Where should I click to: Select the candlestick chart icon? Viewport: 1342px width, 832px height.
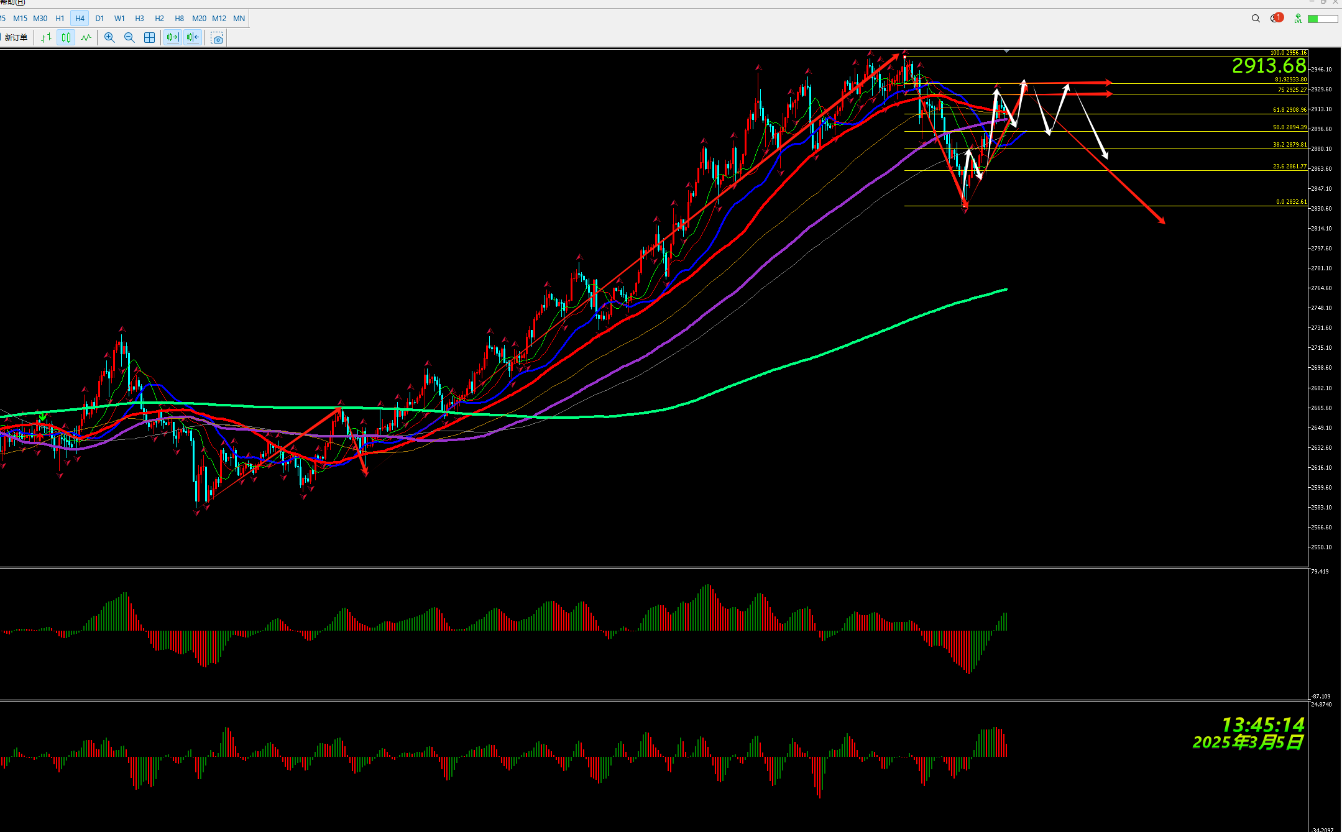(66, 38)
